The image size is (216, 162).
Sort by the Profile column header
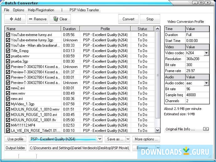tap(105, 29)
